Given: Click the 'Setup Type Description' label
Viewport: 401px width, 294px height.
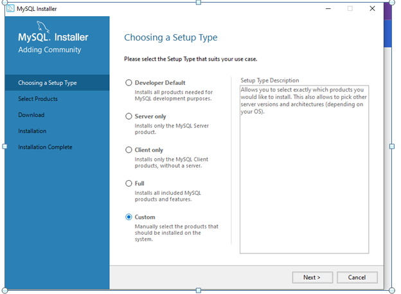Looking at the screenshot, I should pos(270,80).
